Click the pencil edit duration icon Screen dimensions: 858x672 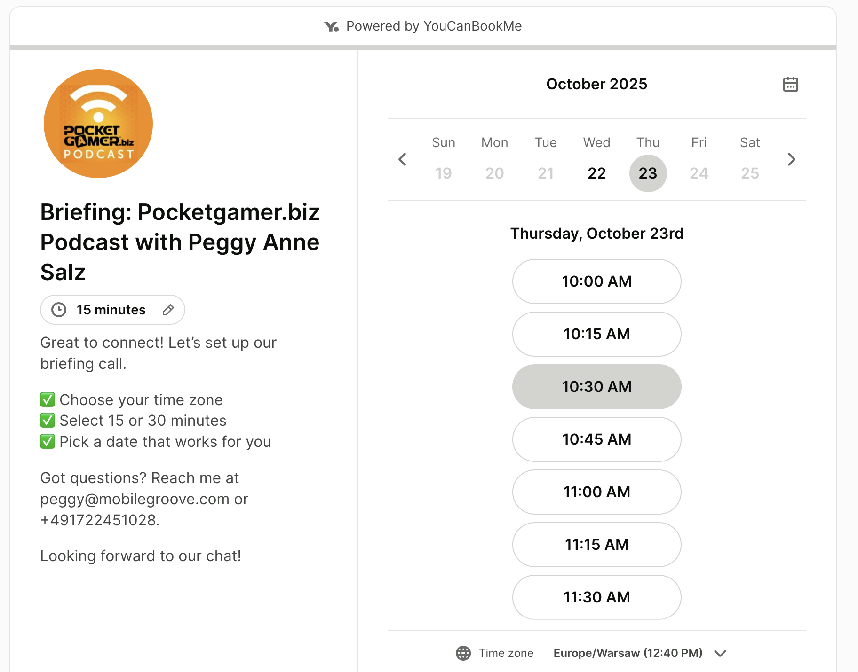[x=168, y=310]
